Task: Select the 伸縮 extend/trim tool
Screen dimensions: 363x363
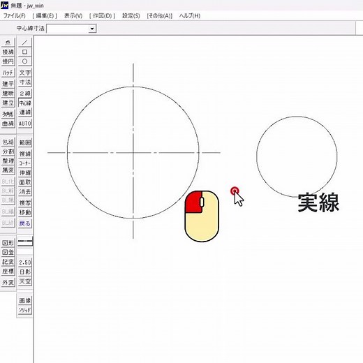Action: tap(25, 172)
